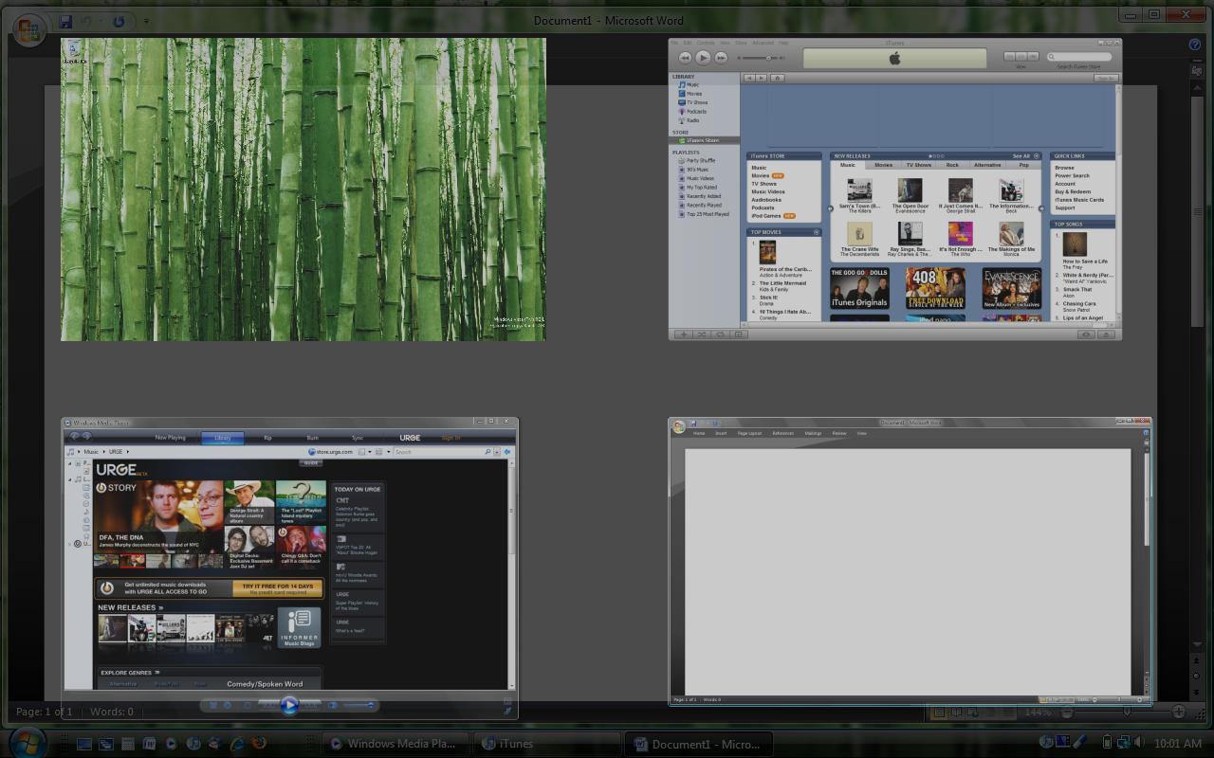Switch to the Rip tab in Media Player
Screen dimensions: 1214x758
tap(267, 438)
